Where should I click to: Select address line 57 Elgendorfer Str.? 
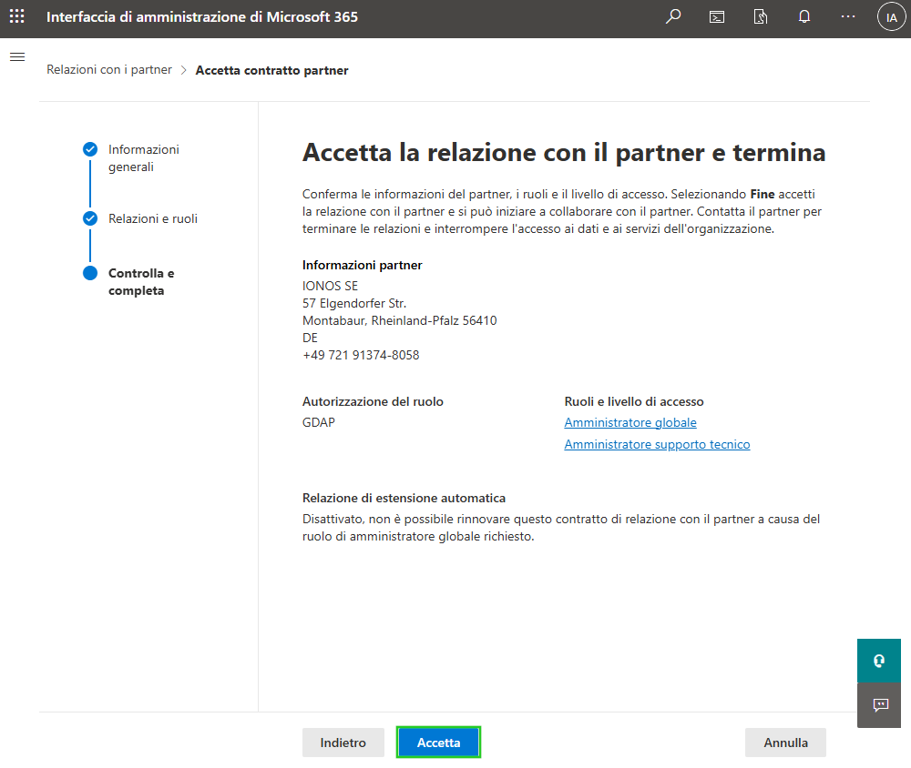click(354, 303)
